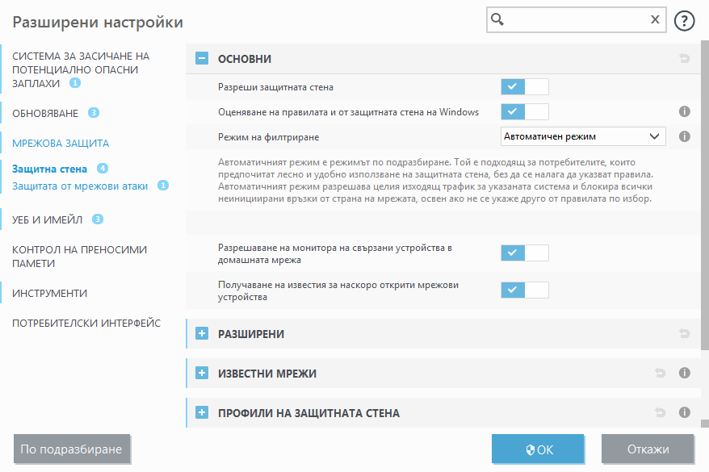Clear the search field using the X icon

[x=655, y=19]
